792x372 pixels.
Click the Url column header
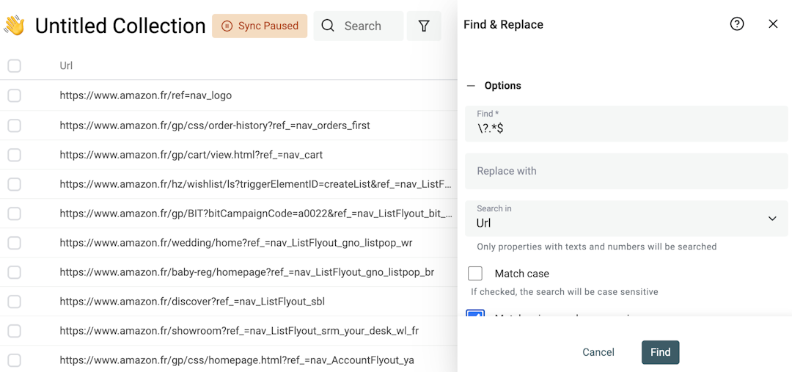[66, 66]
